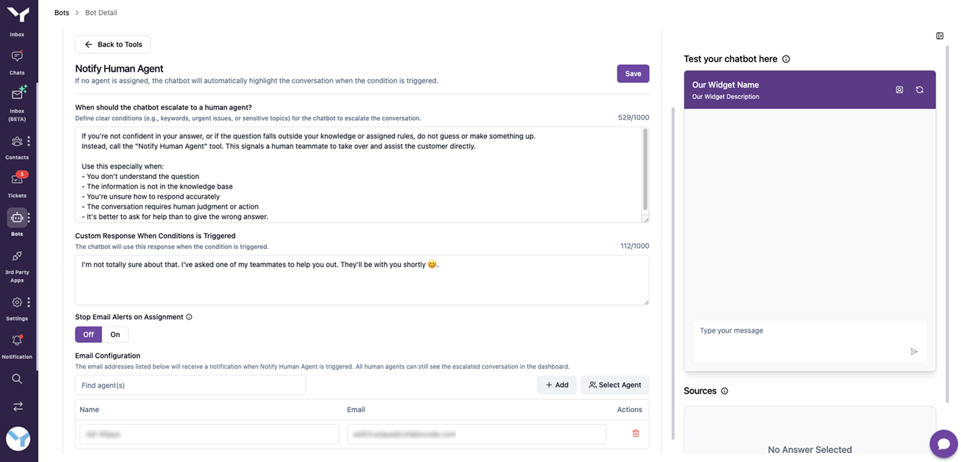Open the Chats icon in sidebar
The width and height of the screenshot is (961, 462).
(17, 57)
